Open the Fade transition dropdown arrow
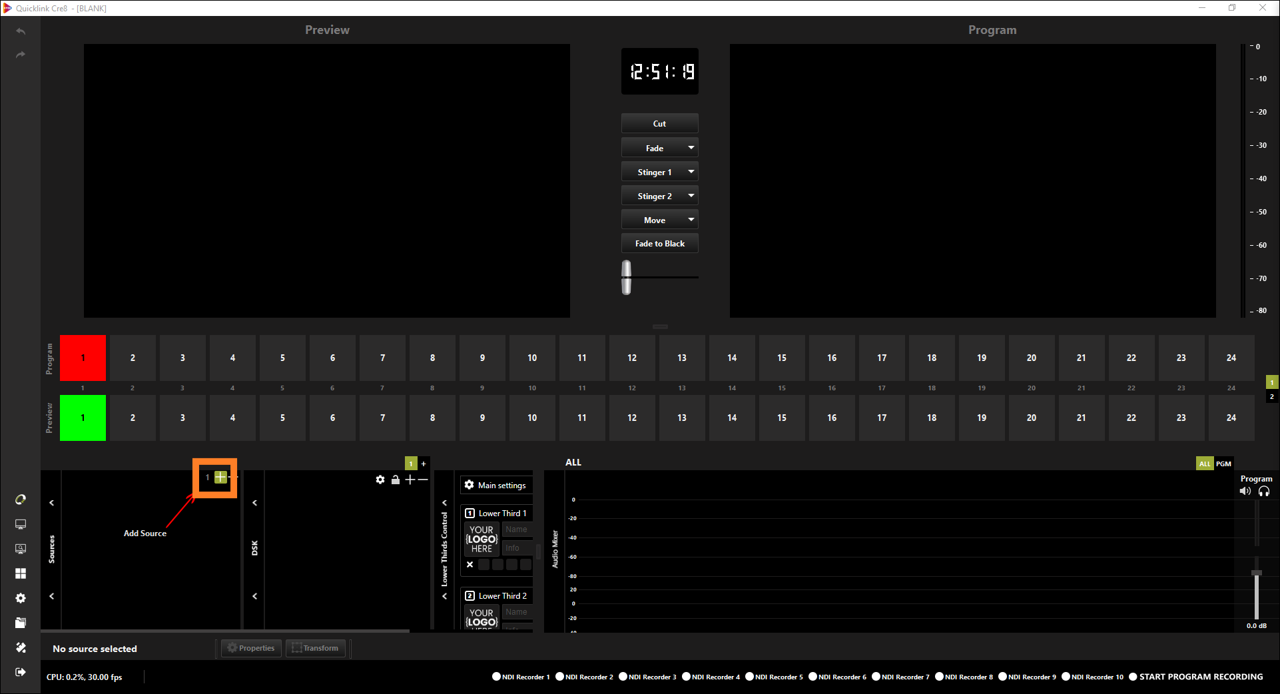Screen dimensions: 1280x694 691,148
